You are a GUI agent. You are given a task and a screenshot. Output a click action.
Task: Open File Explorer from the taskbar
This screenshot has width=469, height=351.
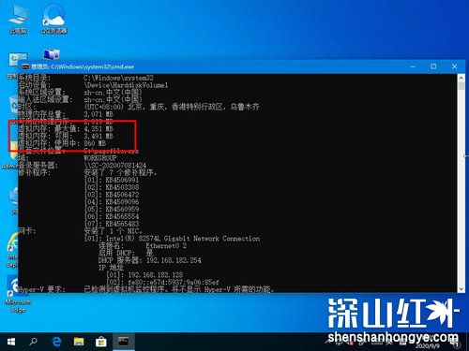[x=79, y=342]
